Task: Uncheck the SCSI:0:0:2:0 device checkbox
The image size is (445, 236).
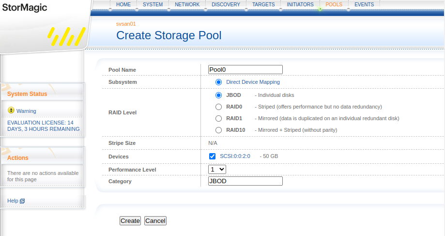Action: tap(212, 156)
